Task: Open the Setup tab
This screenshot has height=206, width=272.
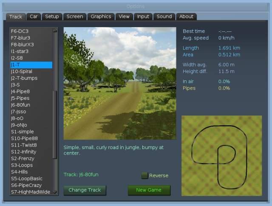Action: click(52, 17)
